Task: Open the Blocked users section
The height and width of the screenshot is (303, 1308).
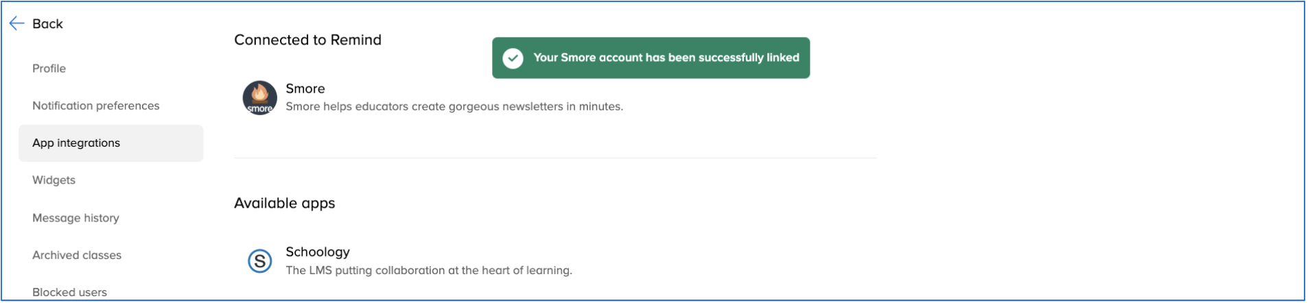Action: [x=69, y=292]
